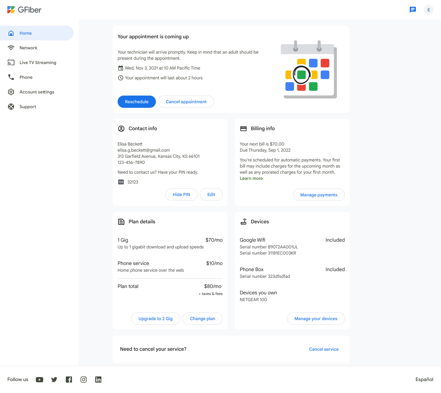
Task: Click Manage payments button
Action: coord(319,195)
